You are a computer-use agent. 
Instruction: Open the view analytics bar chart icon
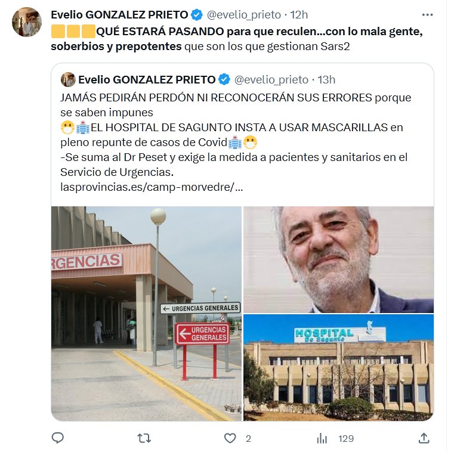pyautogui.click(x=322, y=438)
